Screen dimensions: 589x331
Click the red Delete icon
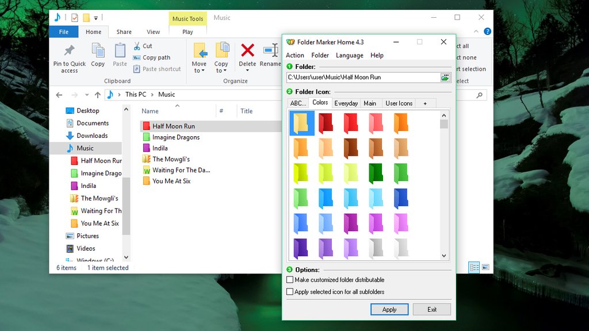pyautogui.click(x=247, y=51)
